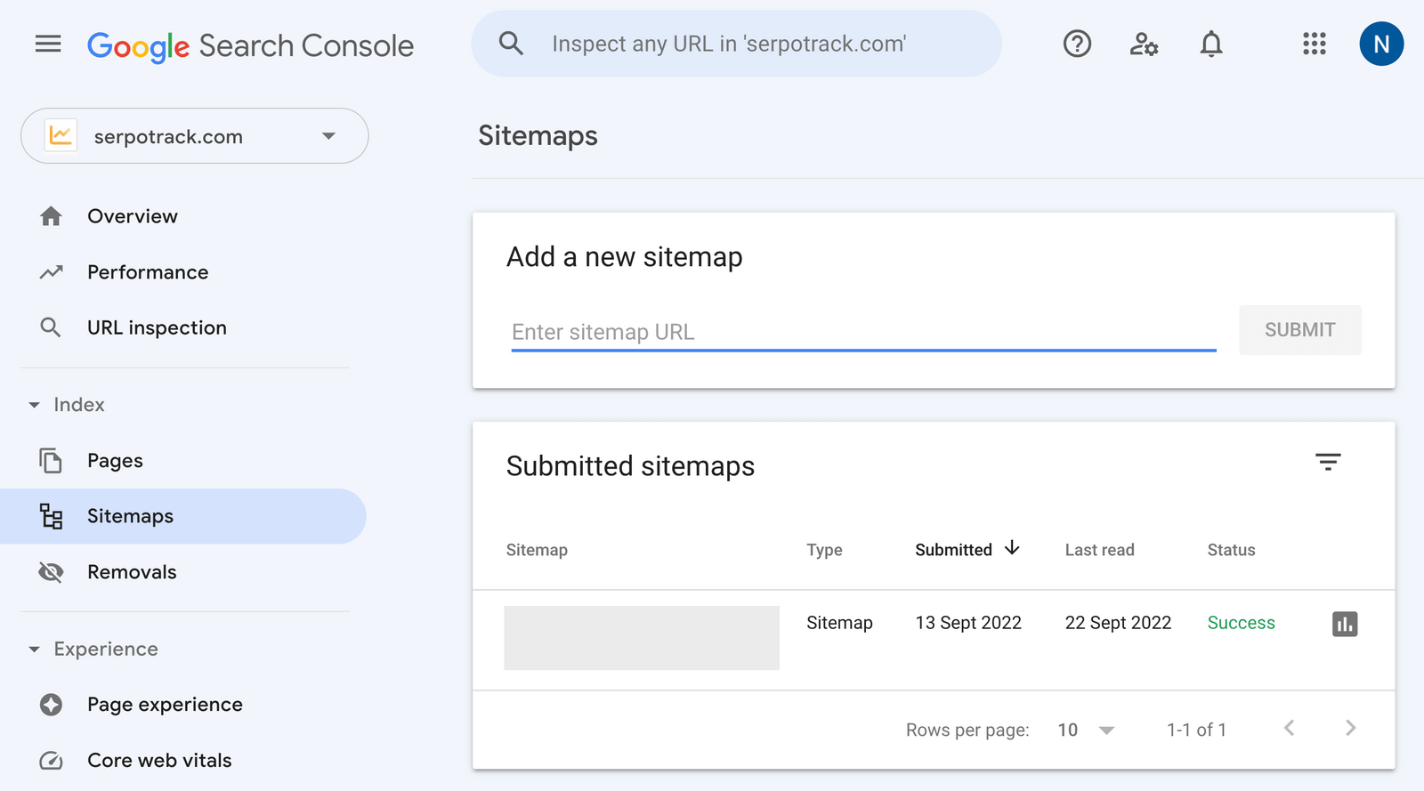Click the Google Search Console logo
The image size is (1424, 791).
[250, 45]
